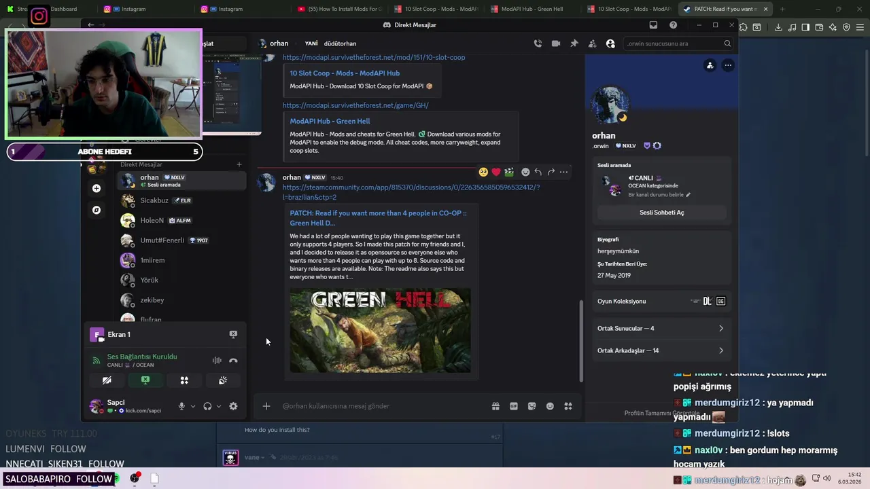Image resolution: width=870 pixels, height=489 pixels.
Task: Disconnect from the voice call
Action: pyautogui.click(x=233, y=361)
